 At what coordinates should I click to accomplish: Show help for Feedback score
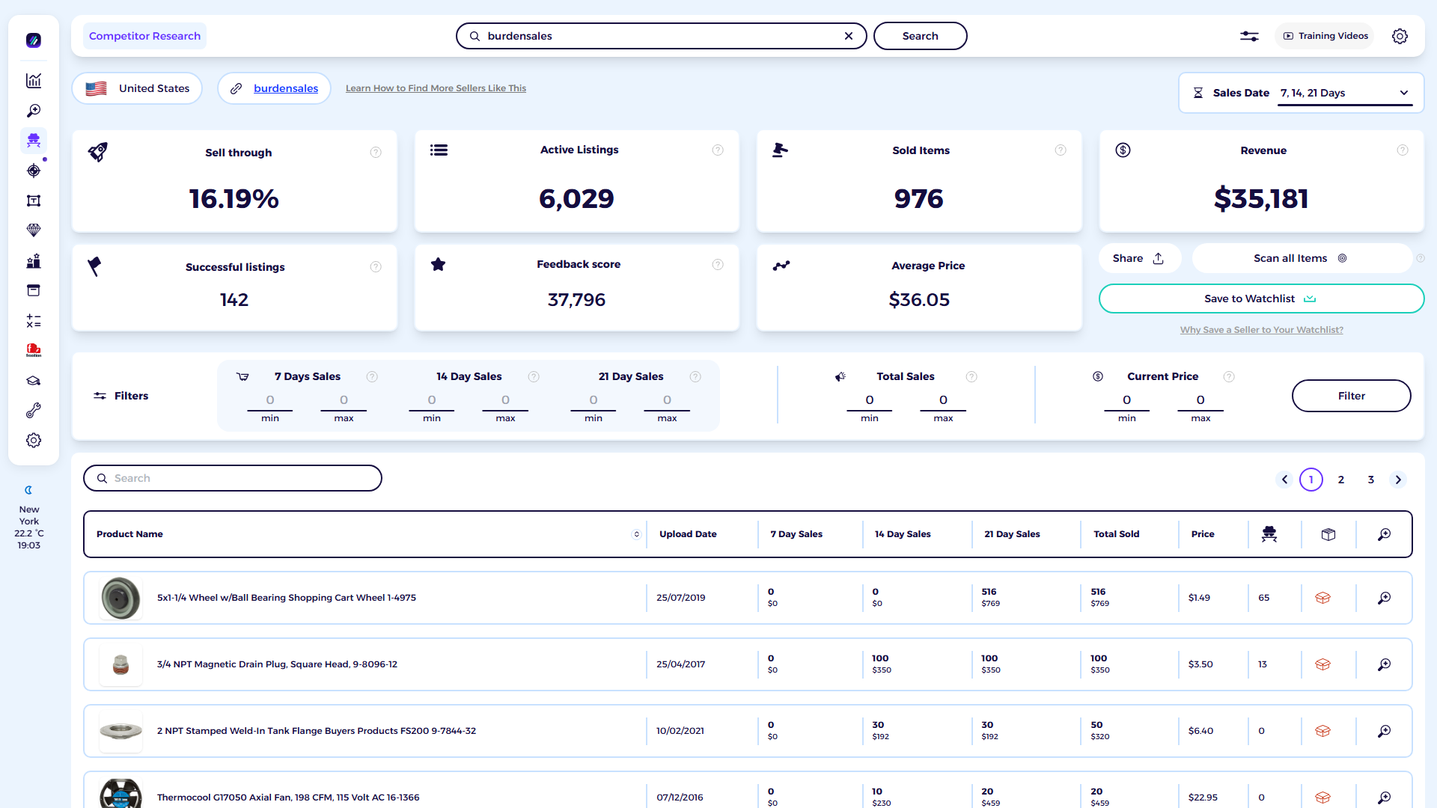click(x=718, y=264)
